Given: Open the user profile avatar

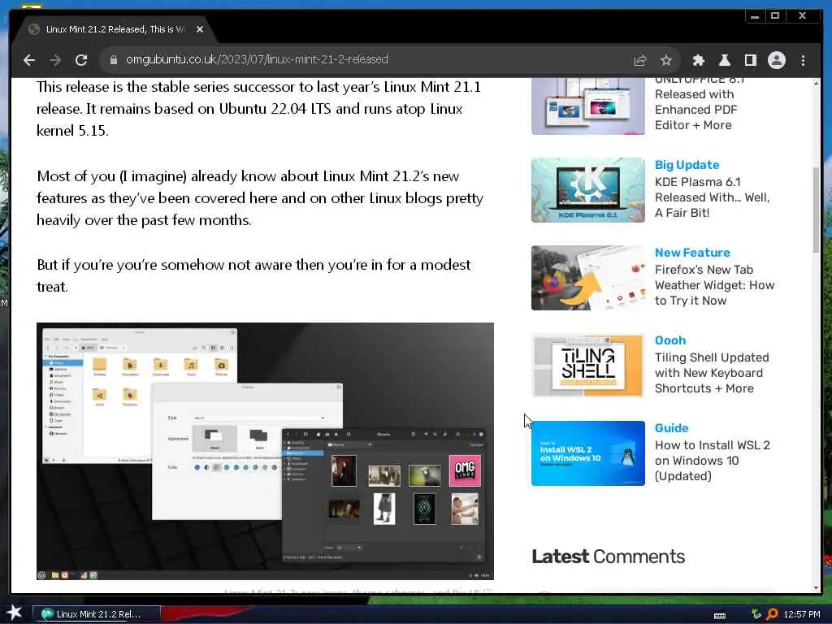Looking at the screenshot, I should pos(776,60).
